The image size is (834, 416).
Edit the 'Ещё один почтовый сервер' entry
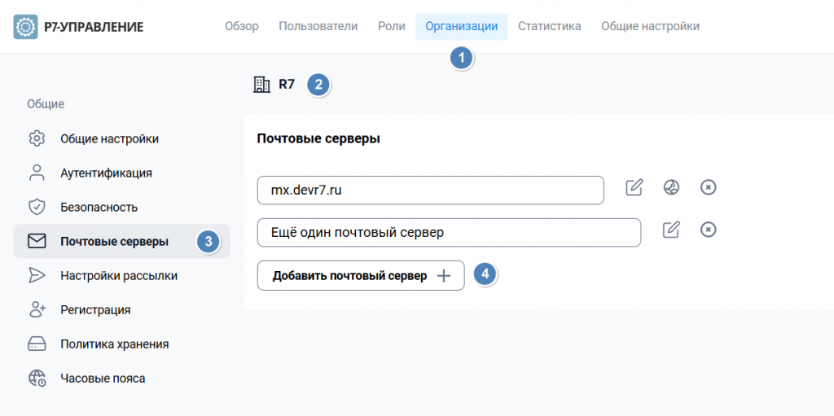click(x=671, y=230)
